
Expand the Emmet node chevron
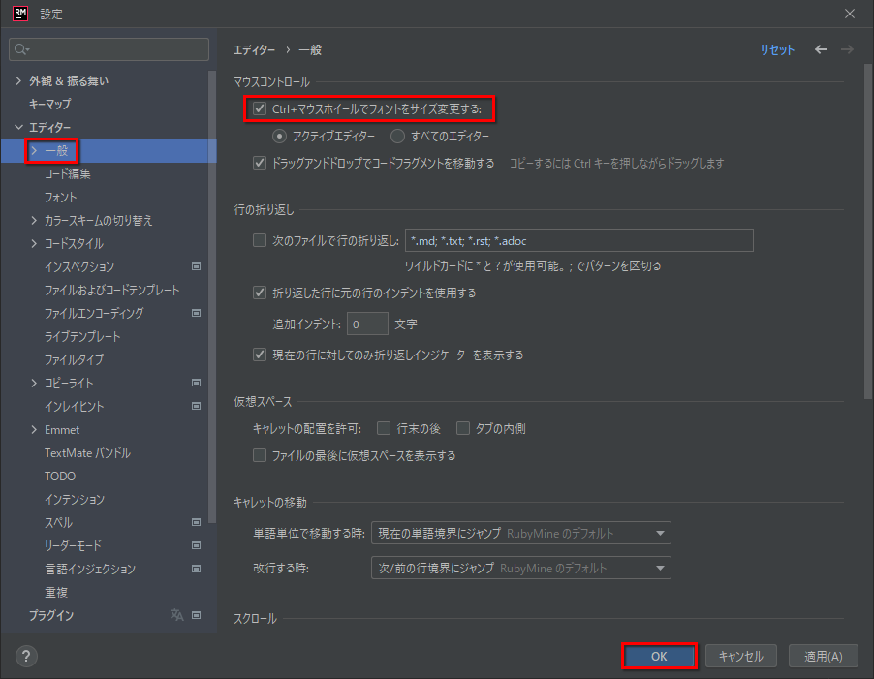(x=34, y=429)
